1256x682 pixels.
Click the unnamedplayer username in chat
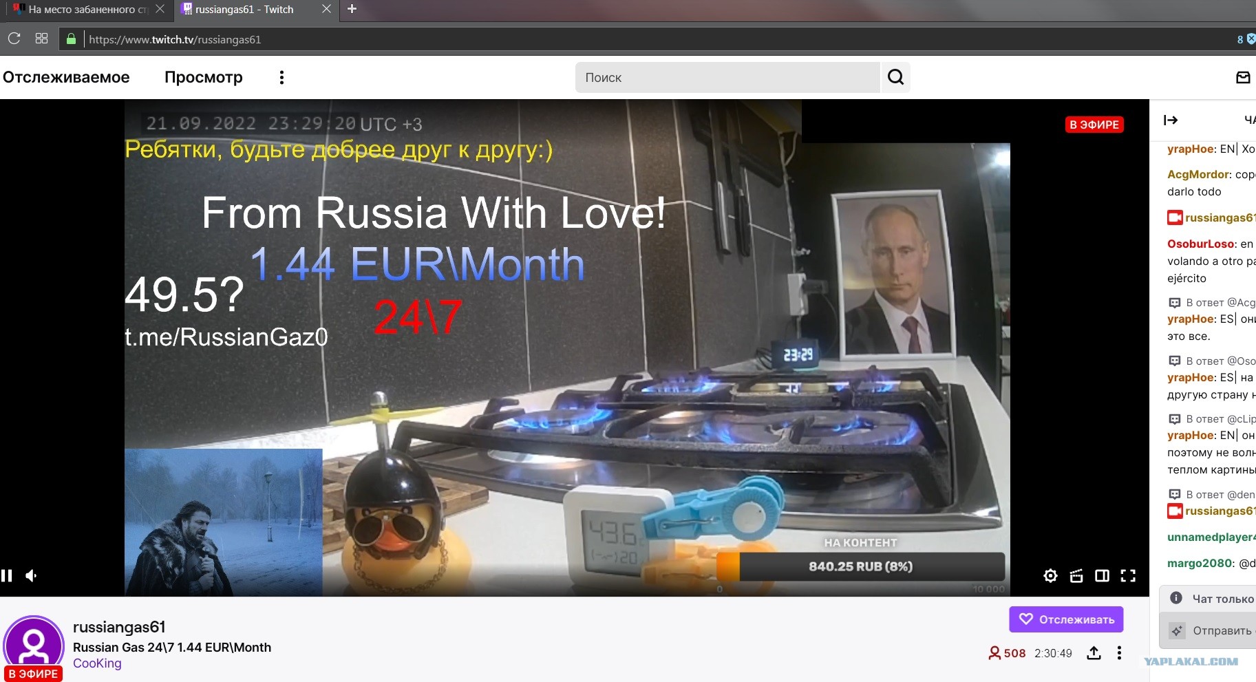[1211, 537]
